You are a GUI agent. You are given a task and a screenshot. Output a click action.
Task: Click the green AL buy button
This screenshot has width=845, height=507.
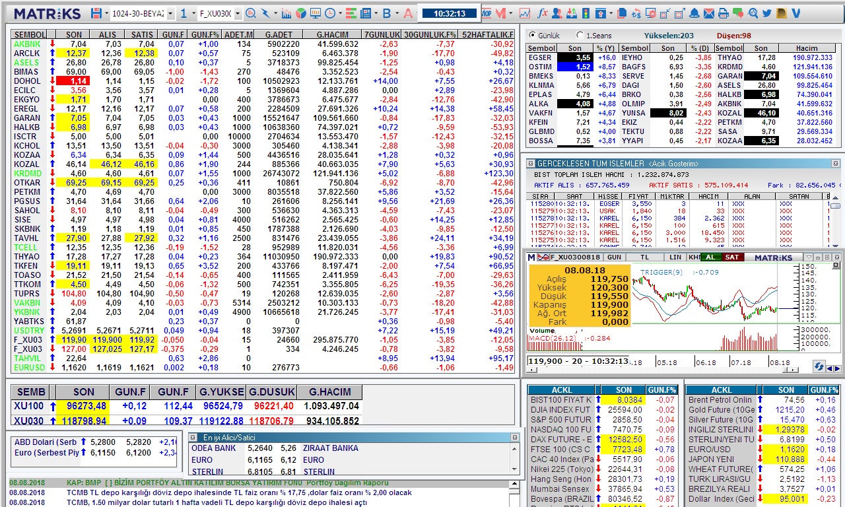click(710, 257)
